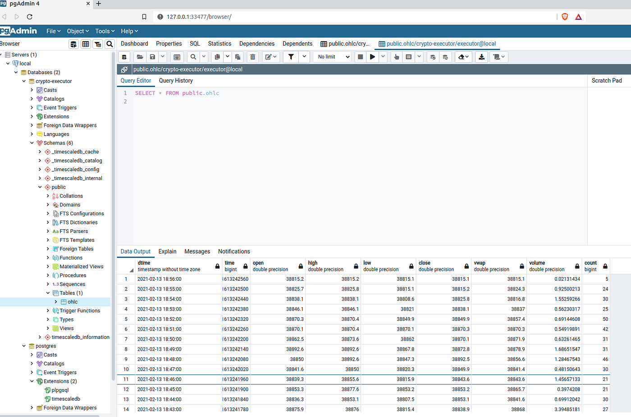Click the Search Objects magnifier in Browser panel
This screenshot has width=631, height=417.
pos(110,44)
